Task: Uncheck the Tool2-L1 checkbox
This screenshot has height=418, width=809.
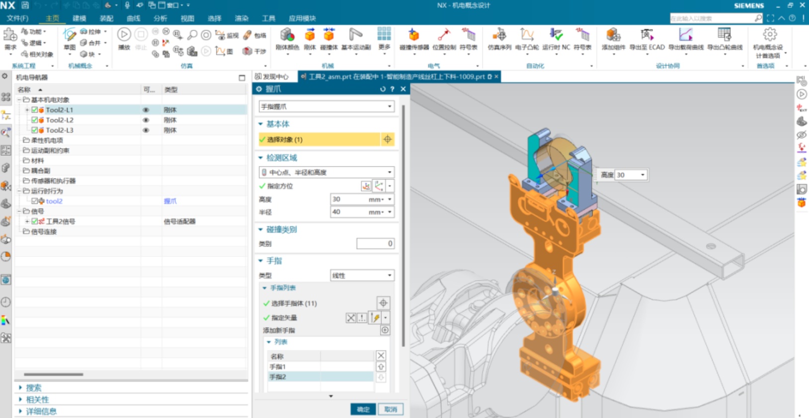Action: point(35,110)
